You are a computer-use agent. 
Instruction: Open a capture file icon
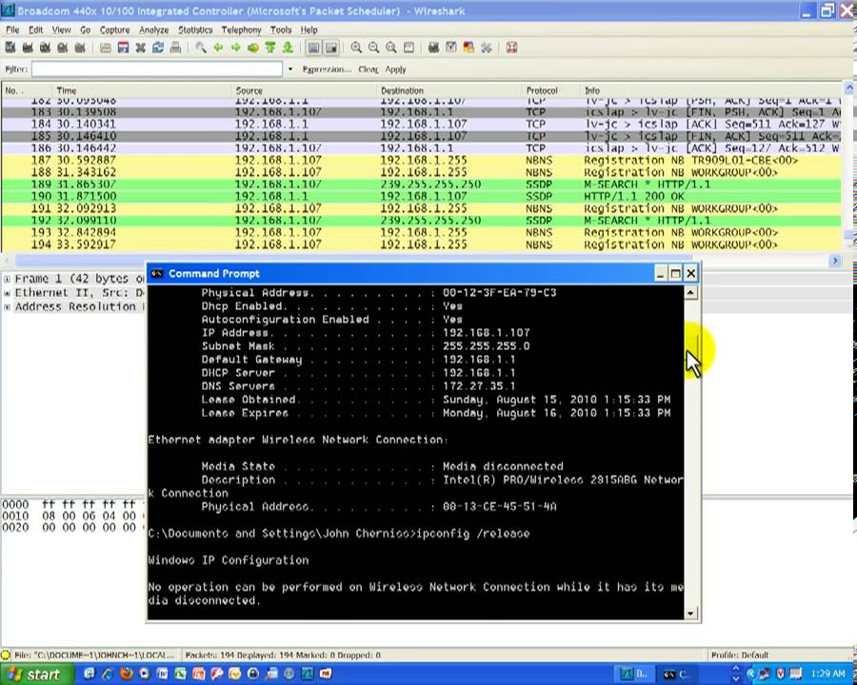tap(106, 49)
